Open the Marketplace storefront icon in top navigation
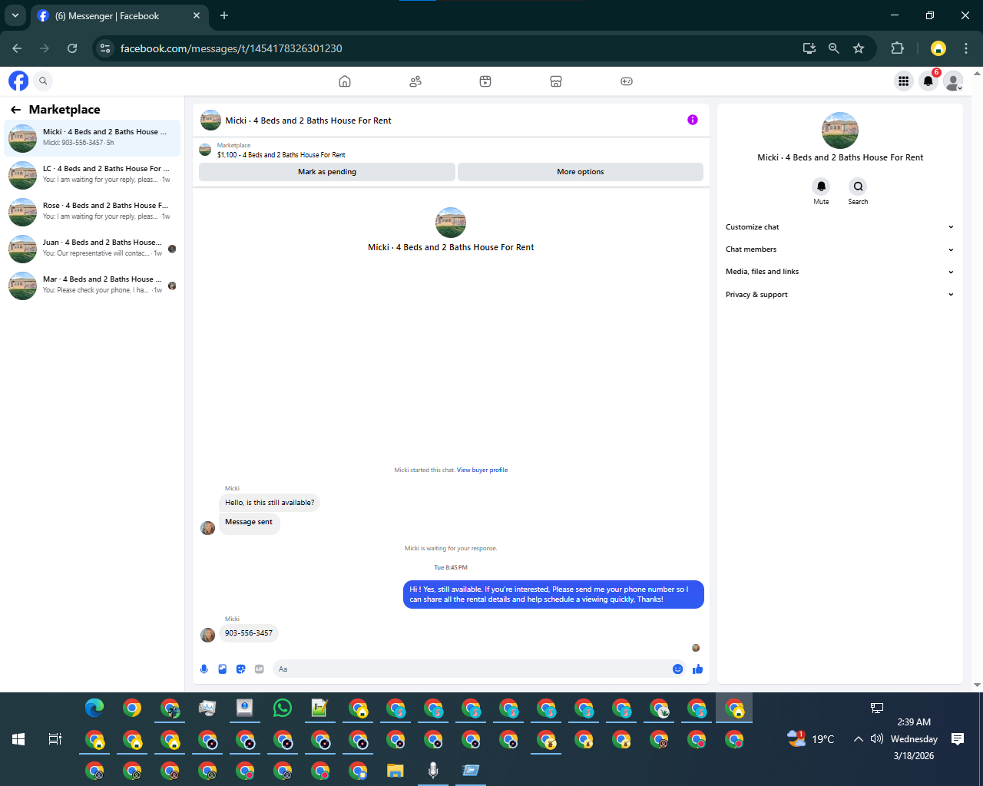Image resolution: width=983 pixels, height=786 pixels. [x=556, y=81]
